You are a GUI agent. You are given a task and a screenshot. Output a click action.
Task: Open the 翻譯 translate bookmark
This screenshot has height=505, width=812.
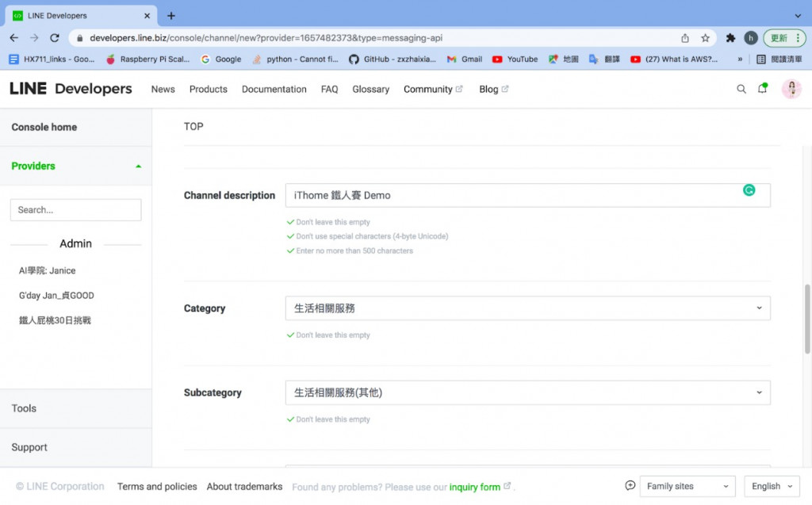[604, 59]
